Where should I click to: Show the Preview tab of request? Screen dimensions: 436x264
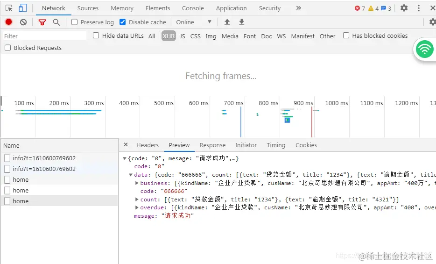179,145
